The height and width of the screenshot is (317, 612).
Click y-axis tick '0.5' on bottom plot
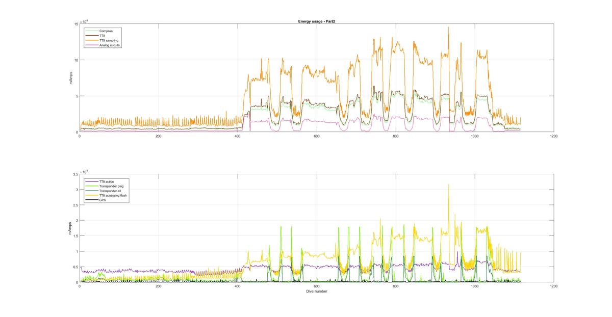pyautogui.click(x=75, y=267)
